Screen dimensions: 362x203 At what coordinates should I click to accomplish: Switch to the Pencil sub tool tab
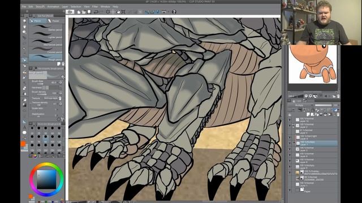pyautogui.click(x=38, y=21)
